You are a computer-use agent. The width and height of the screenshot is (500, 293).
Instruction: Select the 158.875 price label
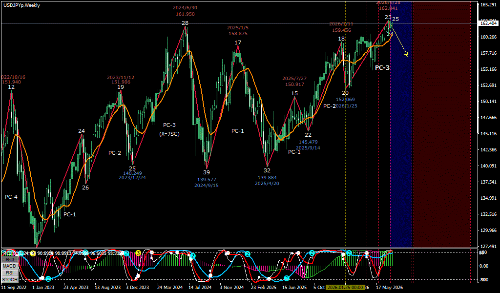point(238,34)
